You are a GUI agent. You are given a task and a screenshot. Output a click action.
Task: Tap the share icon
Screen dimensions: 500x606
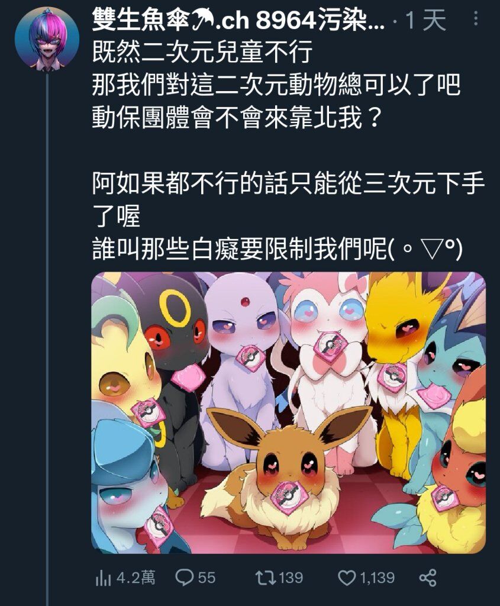(x=428, y=578)
